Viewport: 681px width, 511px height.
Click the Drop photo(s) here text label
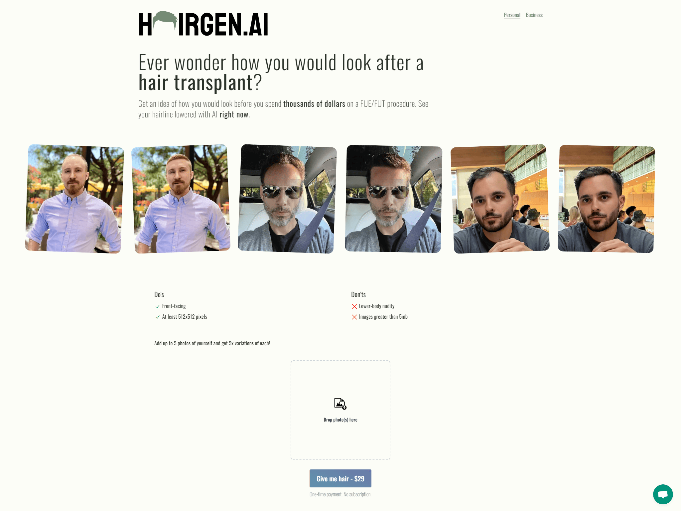[x=340, y=420]
